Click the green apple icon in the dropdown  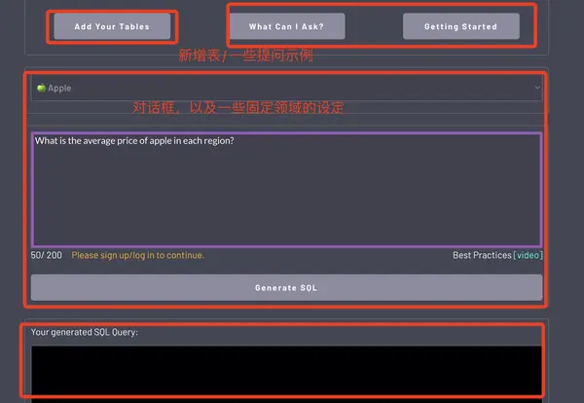tap(41, 88)
